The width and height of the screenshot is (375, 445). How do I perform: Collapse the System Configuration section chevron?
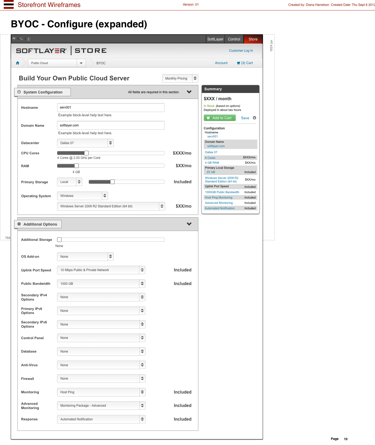pos(189,92)
